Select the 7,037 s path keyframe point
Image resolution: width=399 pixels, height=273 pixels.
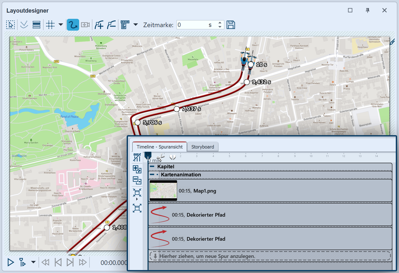click(177, 109)
